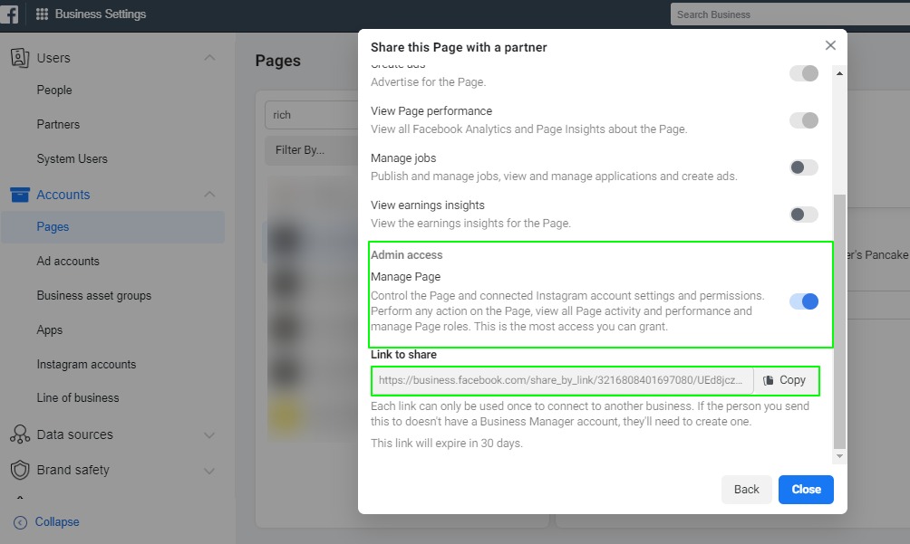Click the Copy link button
Image resolution: width=910 pixels, height=544 pixels.
[785, 380]
